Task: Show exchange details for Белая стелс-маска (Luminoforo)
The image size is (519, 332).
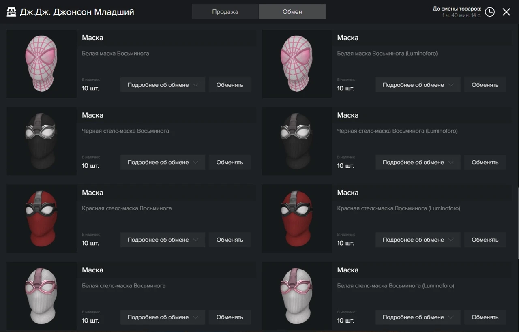Action: coord(418,317)
